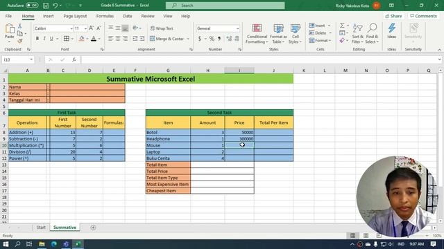The height and width of the screenshot is (249, 444).
Task: Open the font size dropdown
Action: click(85, 28)
